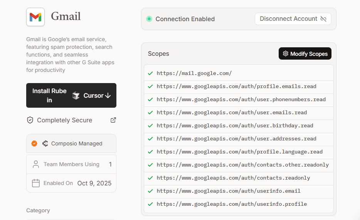Open the external link icon beside Completely Secure

coord(113,120)
